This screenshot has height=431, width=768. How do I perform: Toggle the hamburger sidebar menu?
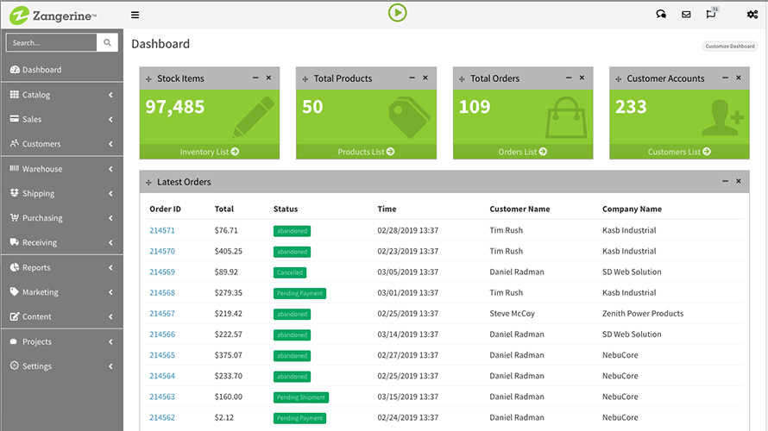(x=135, y=15)
